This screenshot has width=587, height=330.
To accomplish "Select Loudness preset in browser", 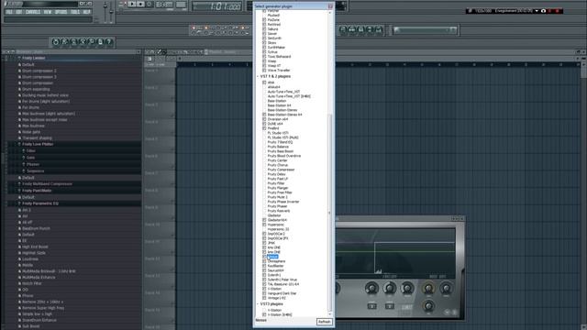I will click(x=30, y=258).
